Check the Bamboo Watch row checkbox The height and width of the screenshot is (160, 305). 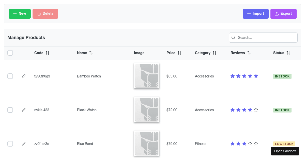coord(10,76)
